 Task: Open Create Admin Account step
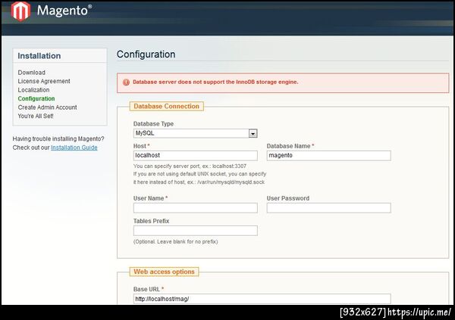point(47,107)
